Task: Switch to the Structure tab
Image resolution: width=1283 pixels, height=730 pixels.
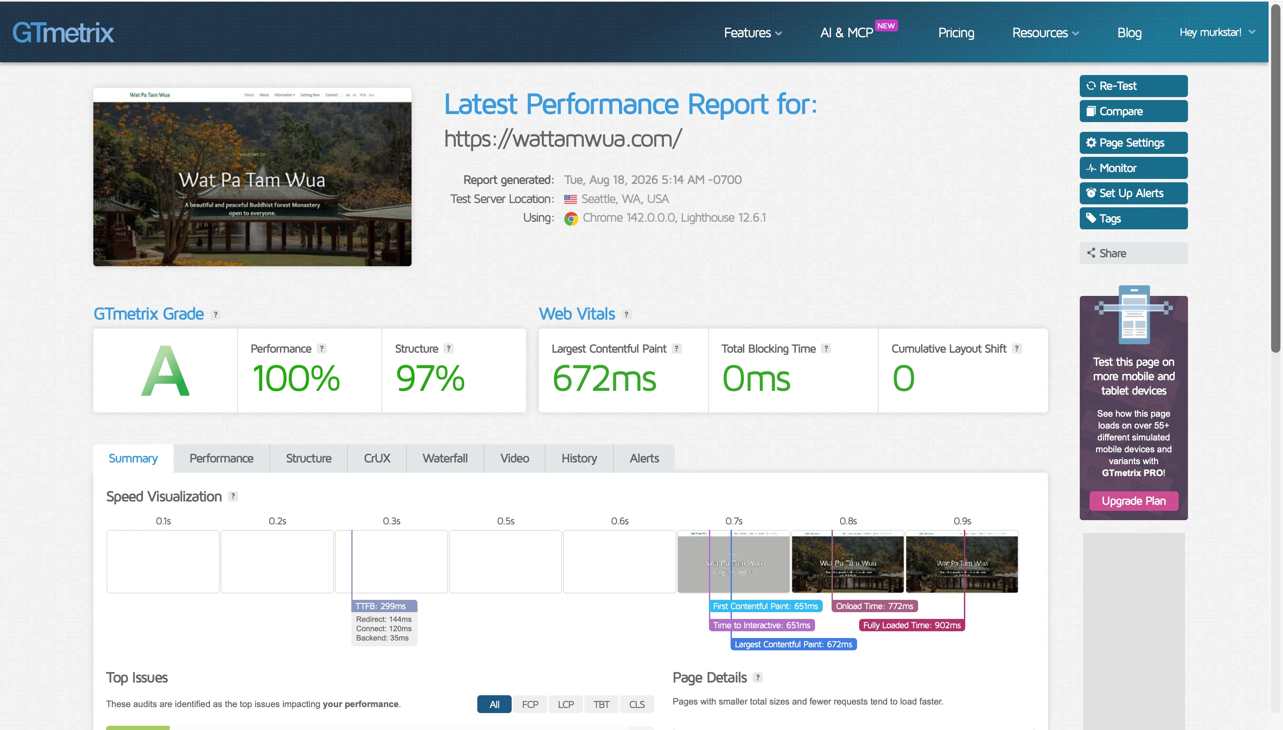Action: tap(308, 458)
